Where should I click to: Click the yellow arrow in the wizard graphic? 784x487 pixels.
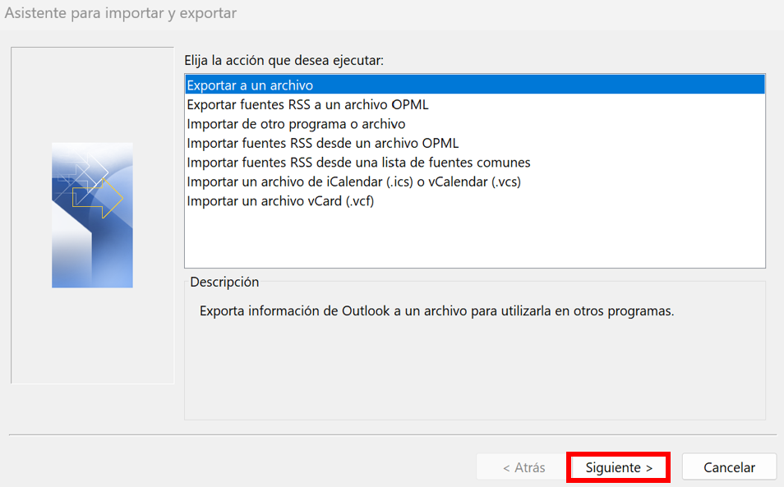[98, 198]
